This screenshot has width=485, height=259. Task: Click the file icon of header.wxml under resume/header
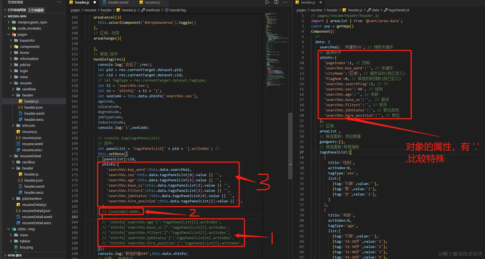(x=20, y=114)
